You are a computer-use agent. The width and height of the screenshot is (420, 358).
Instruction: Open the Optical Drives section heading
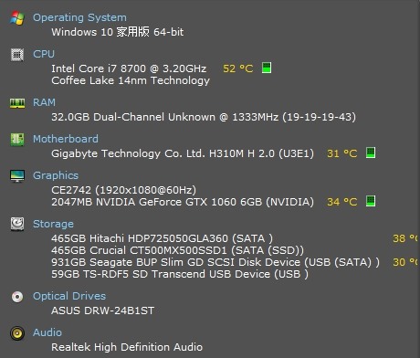point(69,296)
